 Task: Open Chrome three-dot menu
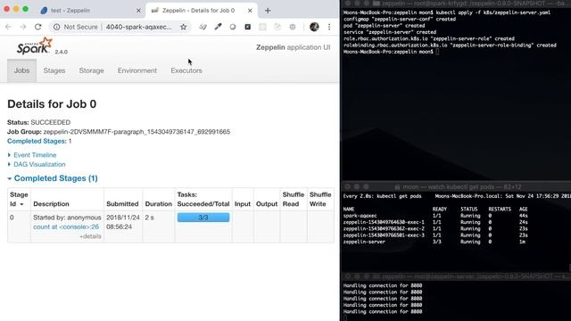(x=329, y=27)
